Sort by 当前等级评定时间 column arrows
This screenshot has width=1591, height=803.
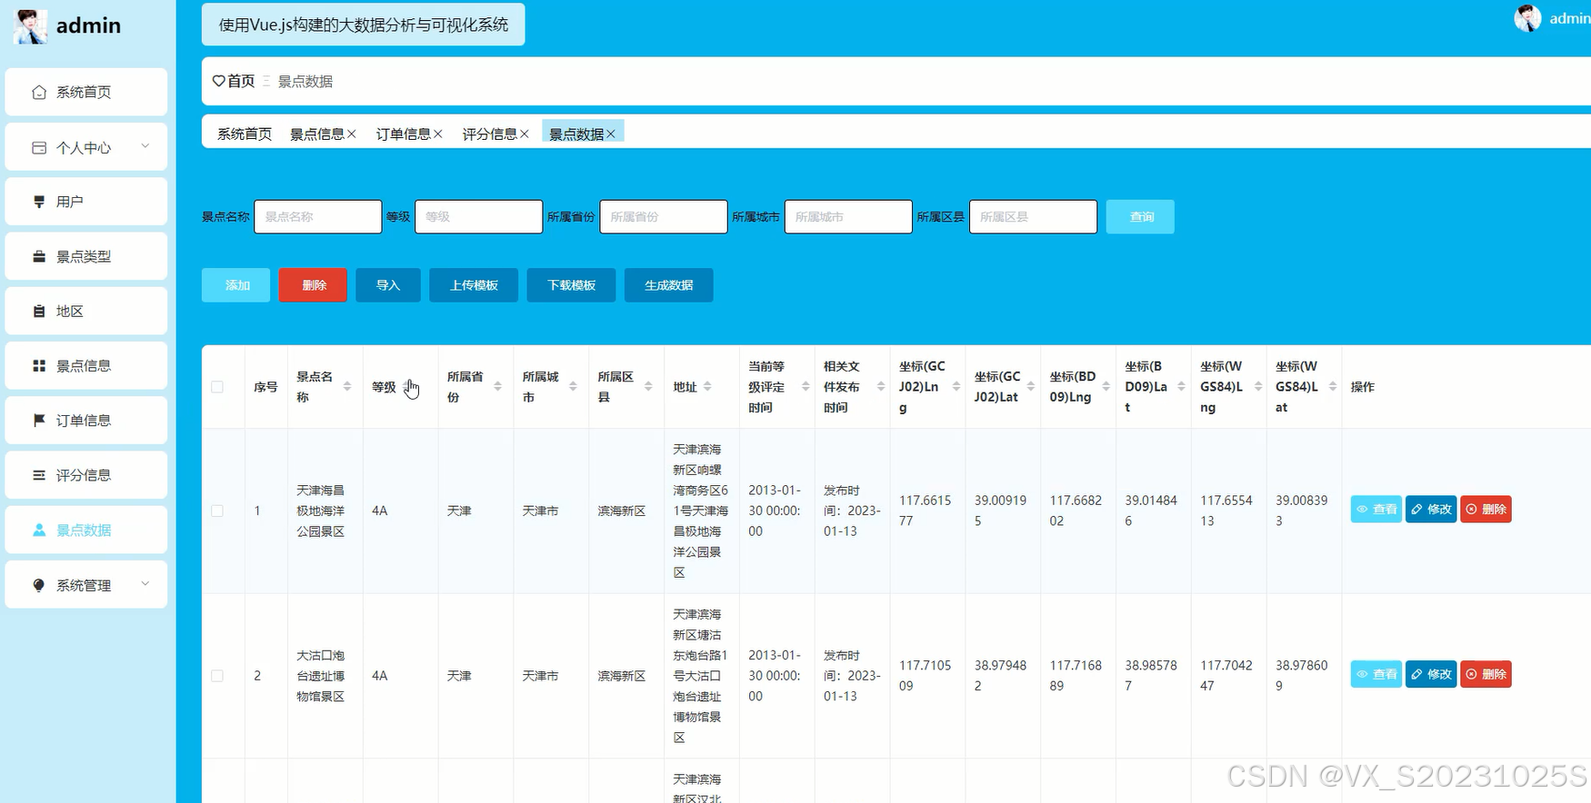(x=806, y=387)
